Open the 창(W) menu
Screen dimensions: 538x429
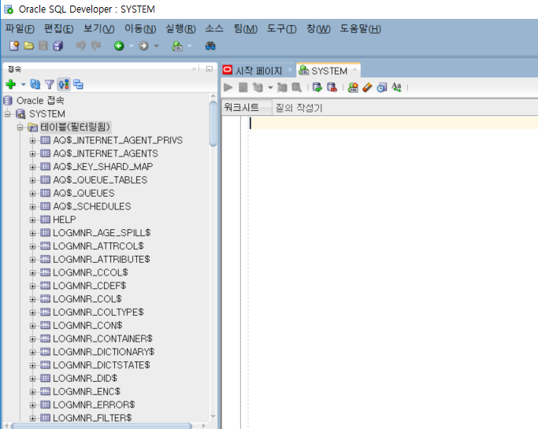click(318, 29)
